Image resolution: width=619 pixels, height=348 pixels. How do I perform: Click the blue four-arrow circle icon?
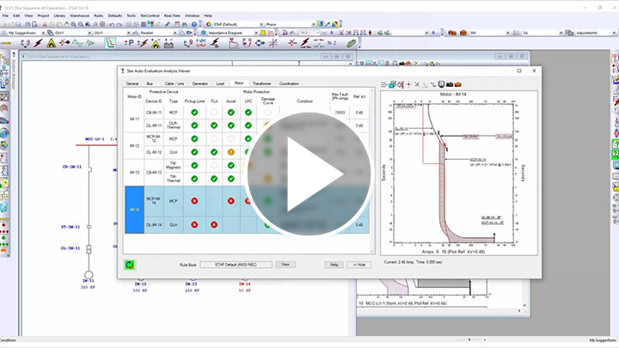click(260, 43)
